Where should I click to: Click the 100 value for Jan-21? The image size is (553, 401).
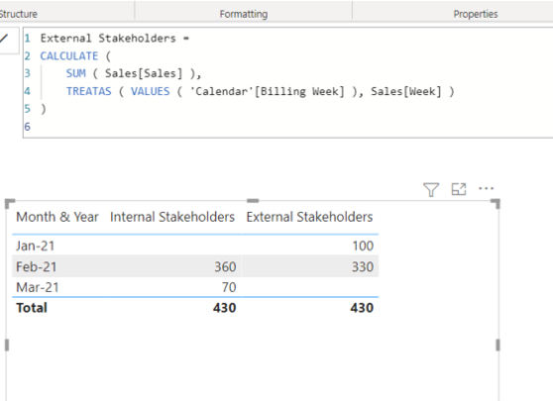363,246
